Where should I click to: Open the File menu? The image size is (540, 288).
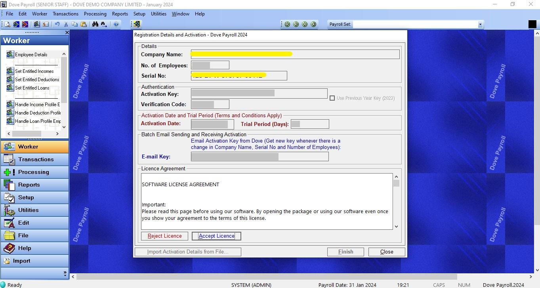tap(10, 13)
